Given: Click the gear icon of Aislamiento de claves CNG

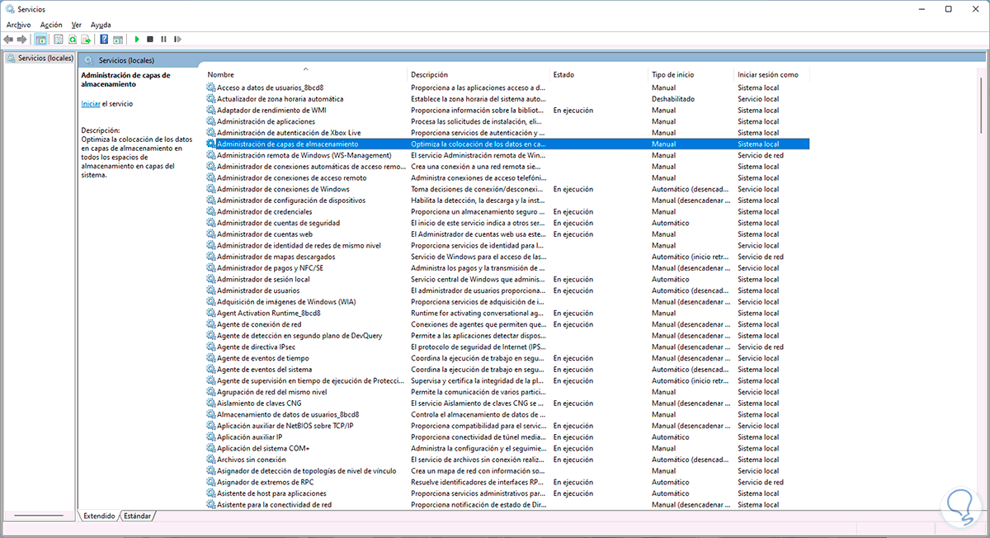Looking at the screenshot, I should click(x=210, y=403).
